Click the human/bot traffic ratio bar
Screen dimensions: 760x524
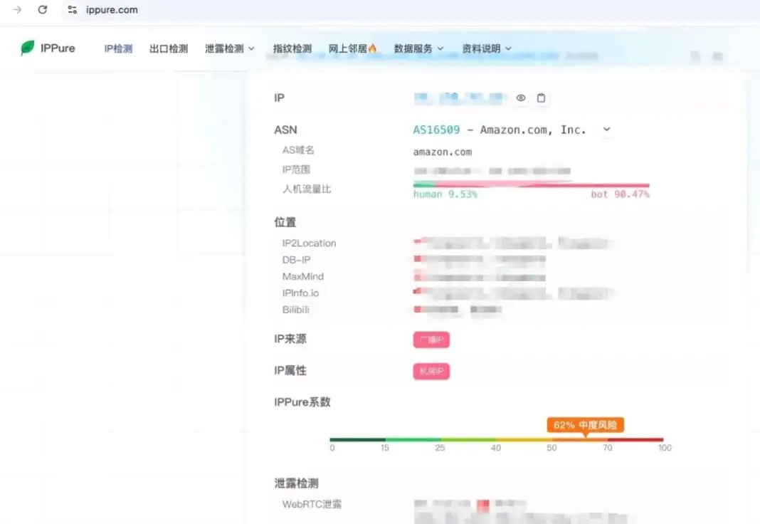click(532, 184)
